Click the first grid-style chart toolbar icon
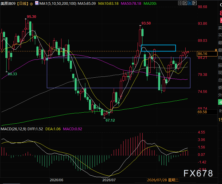Screen dimensions: 222x184 180,3
